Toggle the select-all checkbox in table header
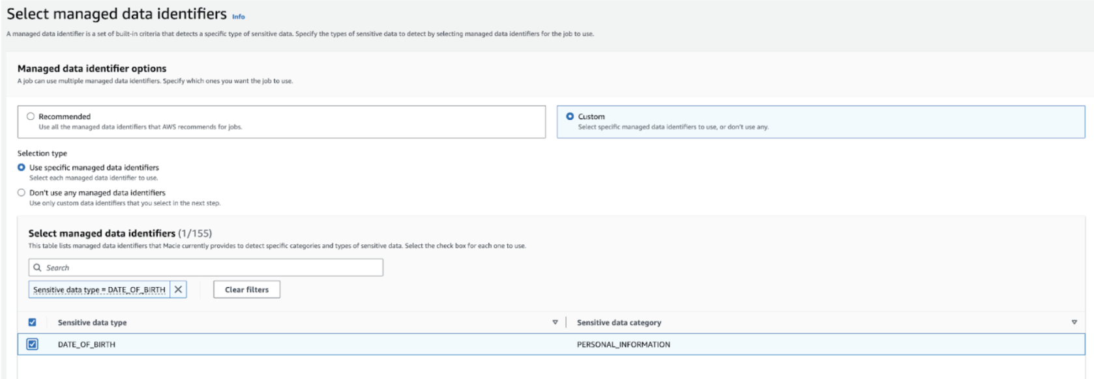 point(32,322)
